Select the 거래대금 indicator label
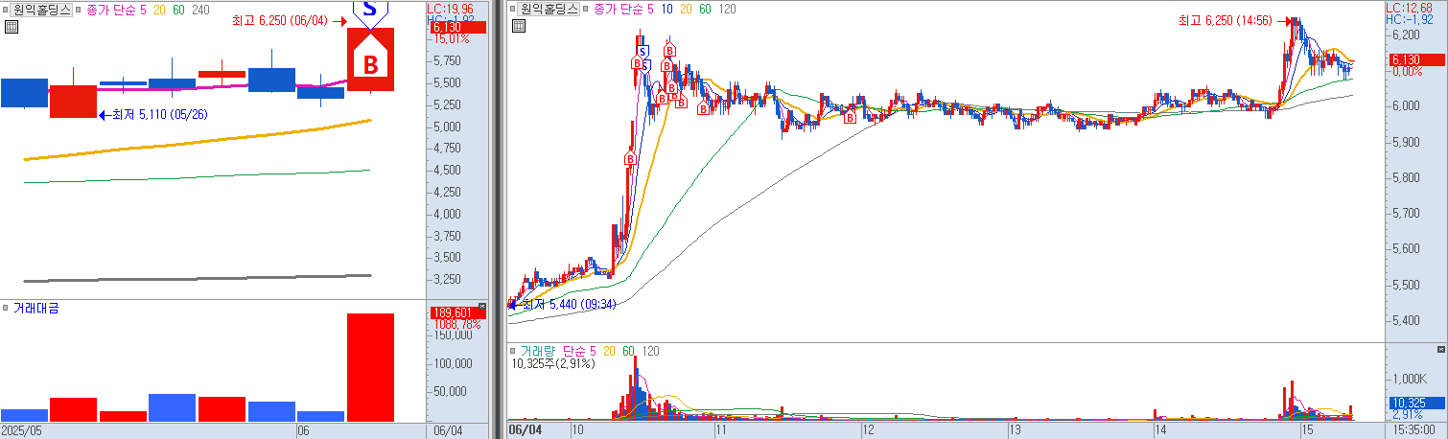Screen dimensions: 1448x439 35,309
